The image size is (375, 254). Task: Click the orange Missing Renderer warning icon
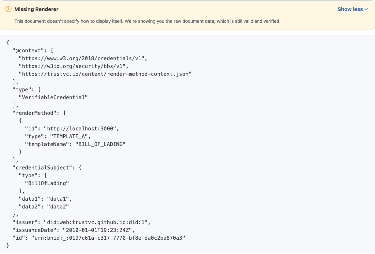8,9
